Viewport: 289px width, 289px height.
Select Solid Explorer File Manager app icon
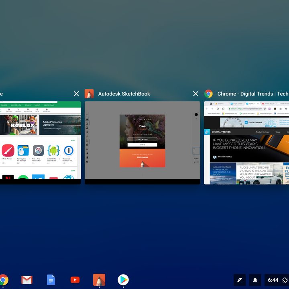(x=23, y=151)
